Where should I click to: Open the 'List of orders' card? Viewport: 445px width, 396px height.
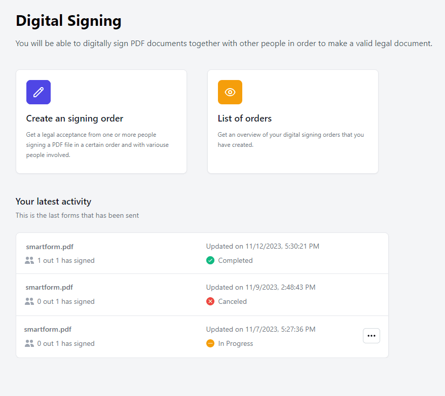(x=292, y=122)
